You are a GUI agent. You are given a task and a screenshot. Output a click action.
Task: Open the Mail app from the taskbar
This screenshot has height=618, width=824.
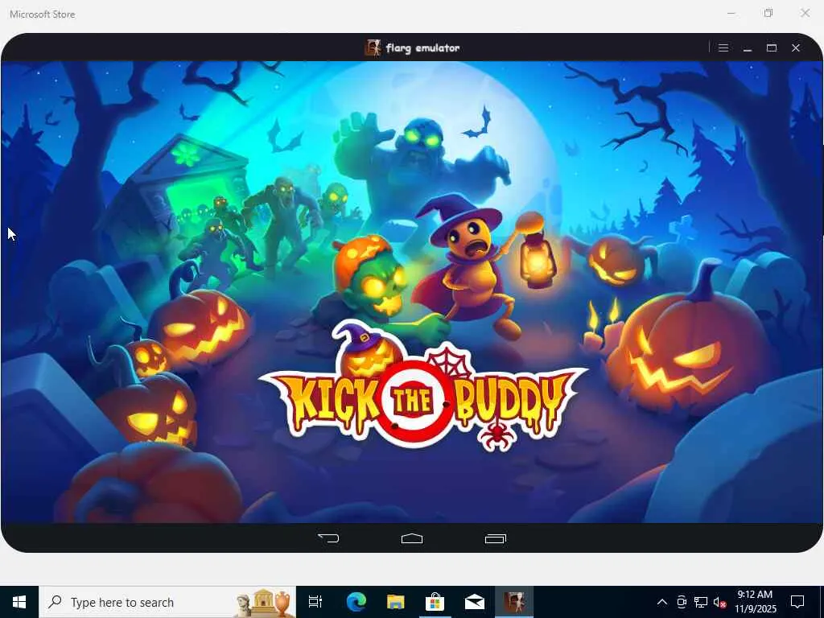point(475,602)
